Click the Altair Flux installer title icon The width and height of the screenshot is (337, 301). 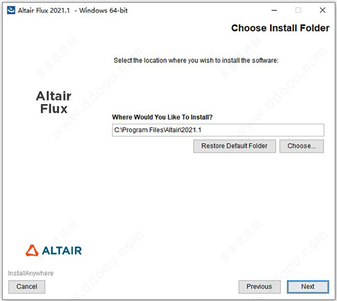[11, 10]
